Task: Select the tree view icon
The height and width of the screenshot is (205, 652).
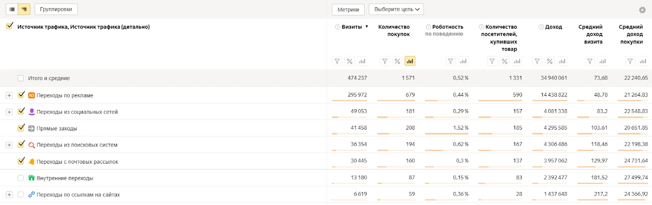Action: click(x=24, y=9)
